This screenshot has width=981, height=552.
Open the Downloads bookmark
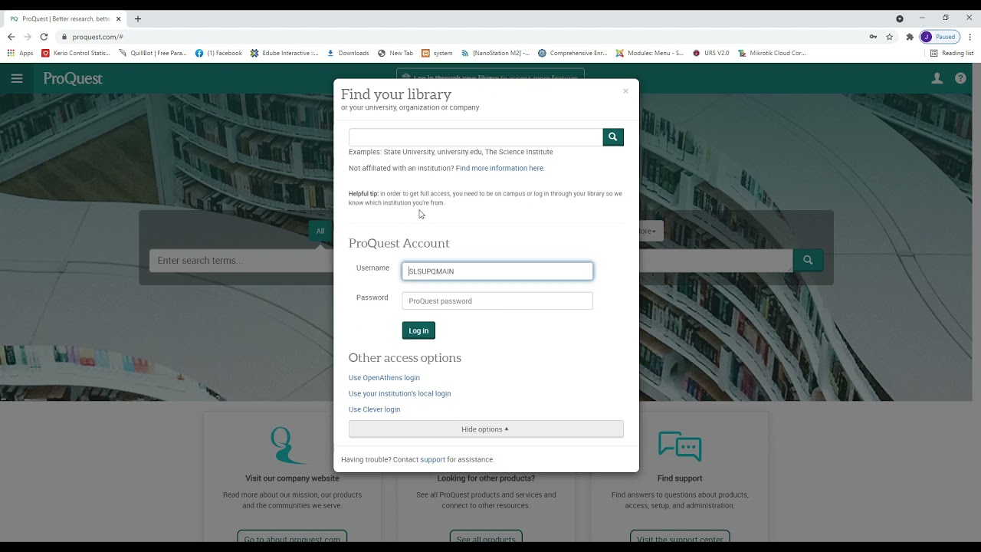pyautogui.click(x=348, y=53)
